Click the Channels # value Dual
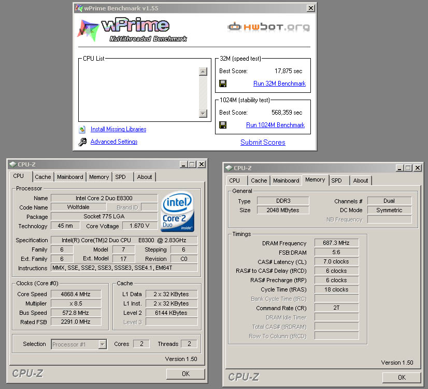 pyautogui.click(x=389, y=201)
